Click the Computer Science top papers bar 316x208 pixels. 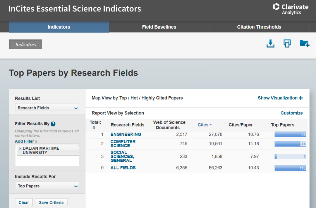coord(290,144)
